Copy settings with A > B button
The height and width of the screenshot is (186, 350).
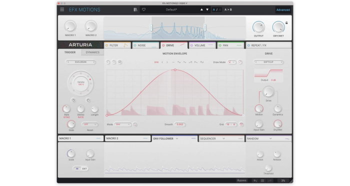click(228, 9)
